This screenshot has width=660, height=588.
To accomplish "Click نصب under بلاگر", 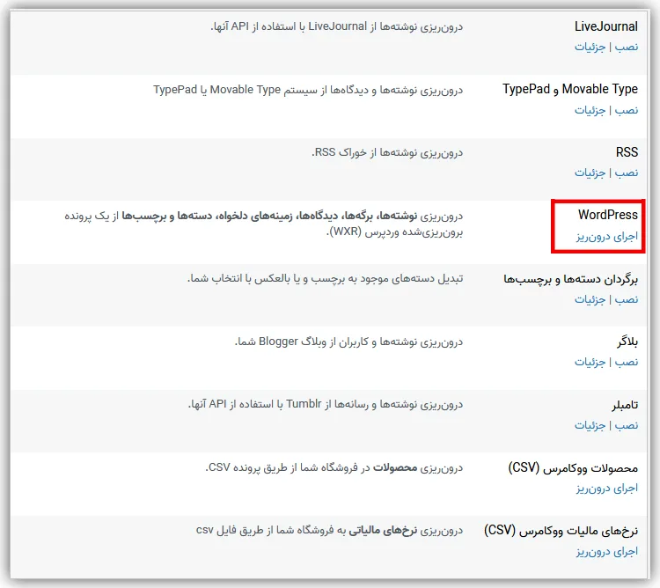I will point(627,362).
